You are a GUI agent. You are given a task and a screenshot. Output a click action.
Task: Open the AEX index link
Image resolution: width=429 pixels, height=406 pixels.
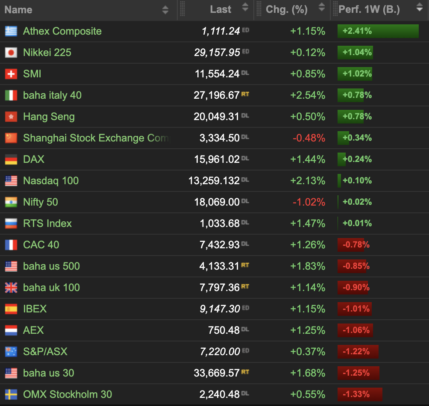coord(33,330)
